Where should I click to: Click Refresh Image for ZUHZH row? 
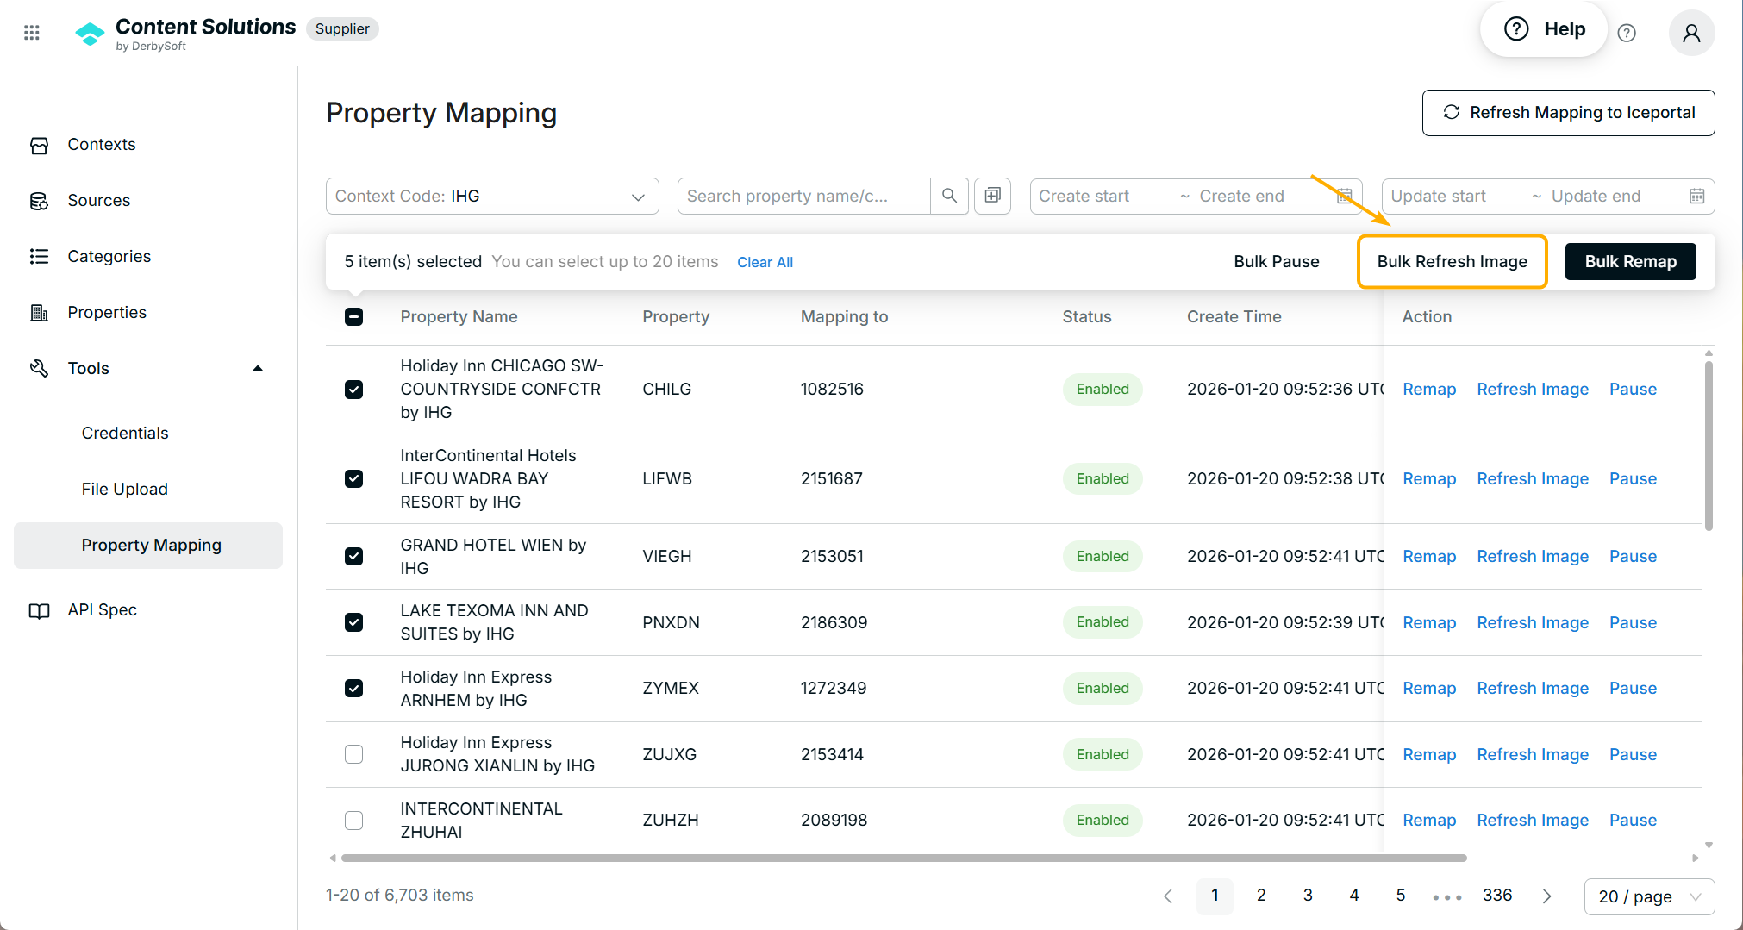coord(1533,820)
